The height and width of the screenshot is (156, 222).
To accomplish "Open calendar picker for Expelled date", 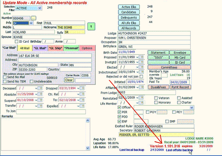I will (x=82, y=106).
